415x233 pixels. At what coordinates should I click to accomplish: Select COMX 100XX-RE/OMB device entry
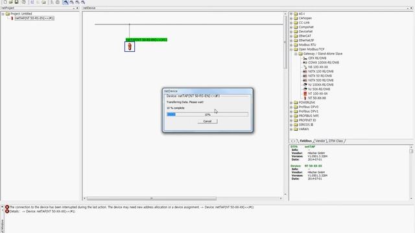[324, 63]
